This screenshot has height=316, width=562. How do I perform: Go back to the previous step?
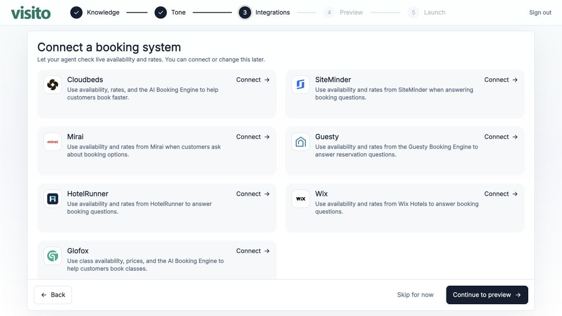click(53, 295)
